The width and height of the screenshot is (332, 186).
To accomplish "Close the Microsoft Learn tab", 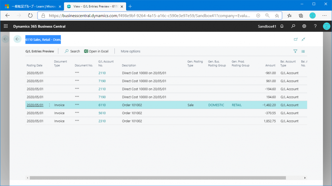I will [60, 6].
